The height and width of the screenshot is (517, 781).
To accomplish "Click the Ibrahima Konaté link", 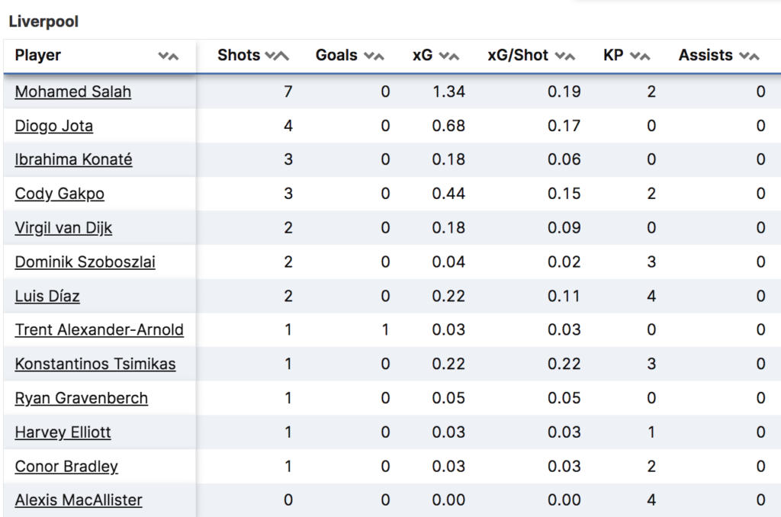I will (73, 159).
